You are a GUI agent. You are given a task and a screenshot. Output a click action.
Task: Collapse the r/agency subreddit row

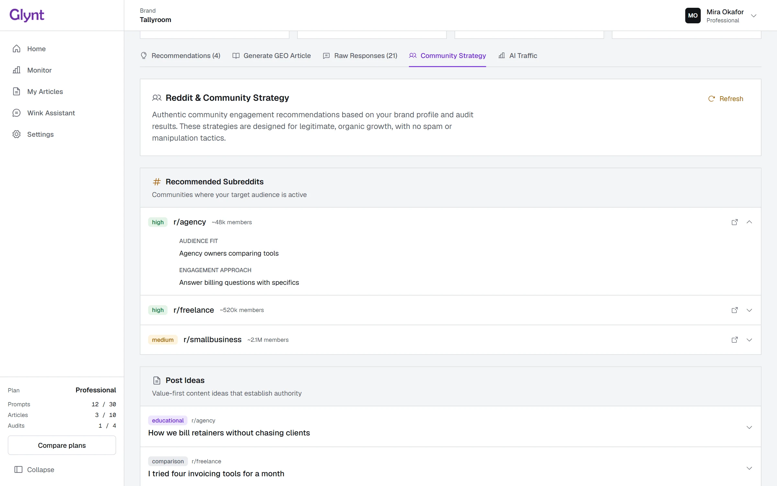[749, 222]
